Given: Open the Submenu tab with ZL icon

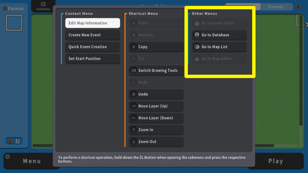Looking at the screenshot, I should 43,6.
